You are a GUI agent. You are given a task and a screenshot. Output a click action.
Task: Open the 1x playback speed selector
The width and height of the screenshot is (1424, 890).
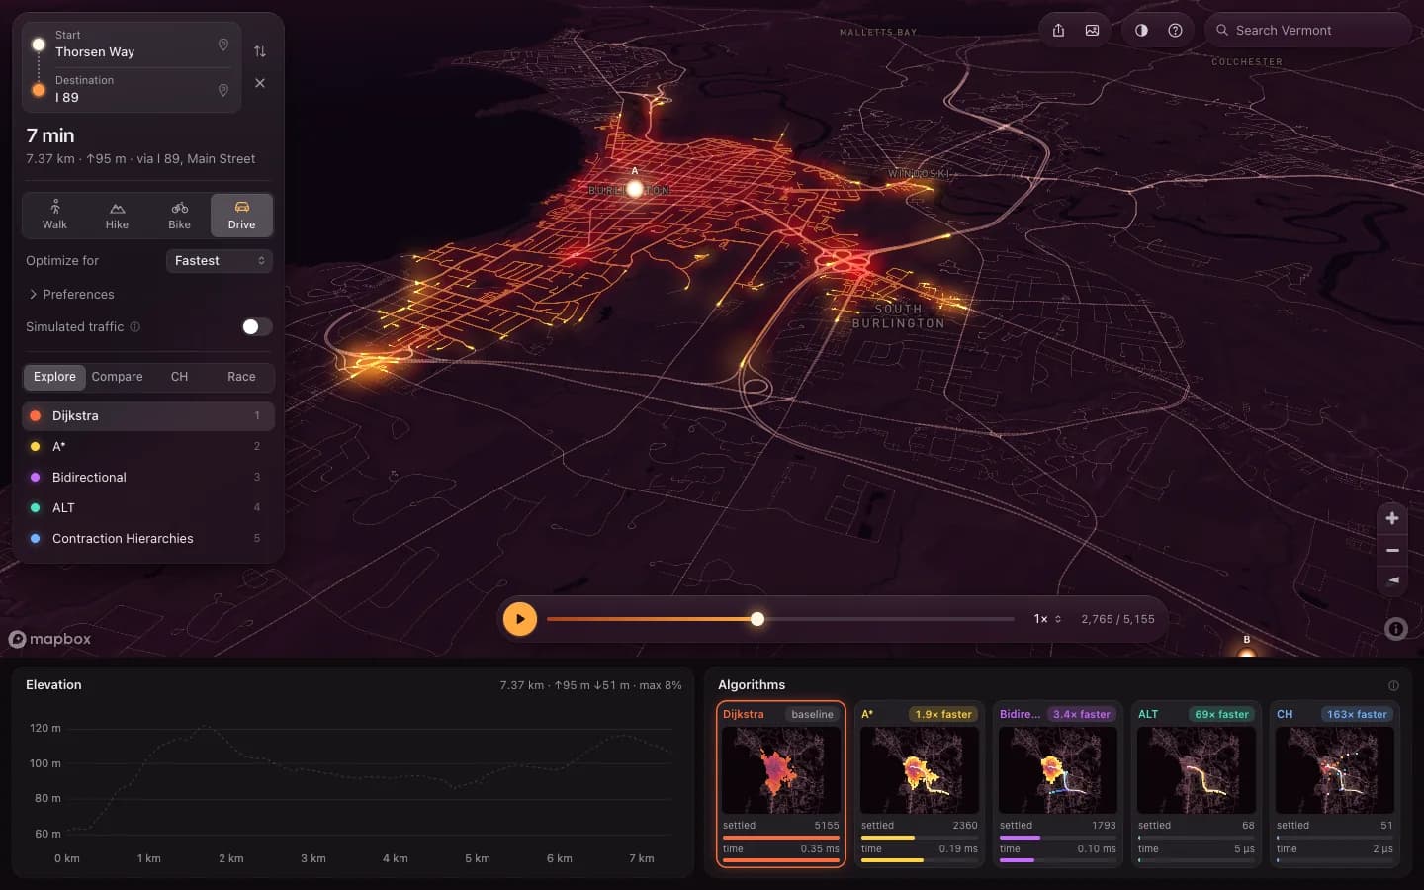1047,619
